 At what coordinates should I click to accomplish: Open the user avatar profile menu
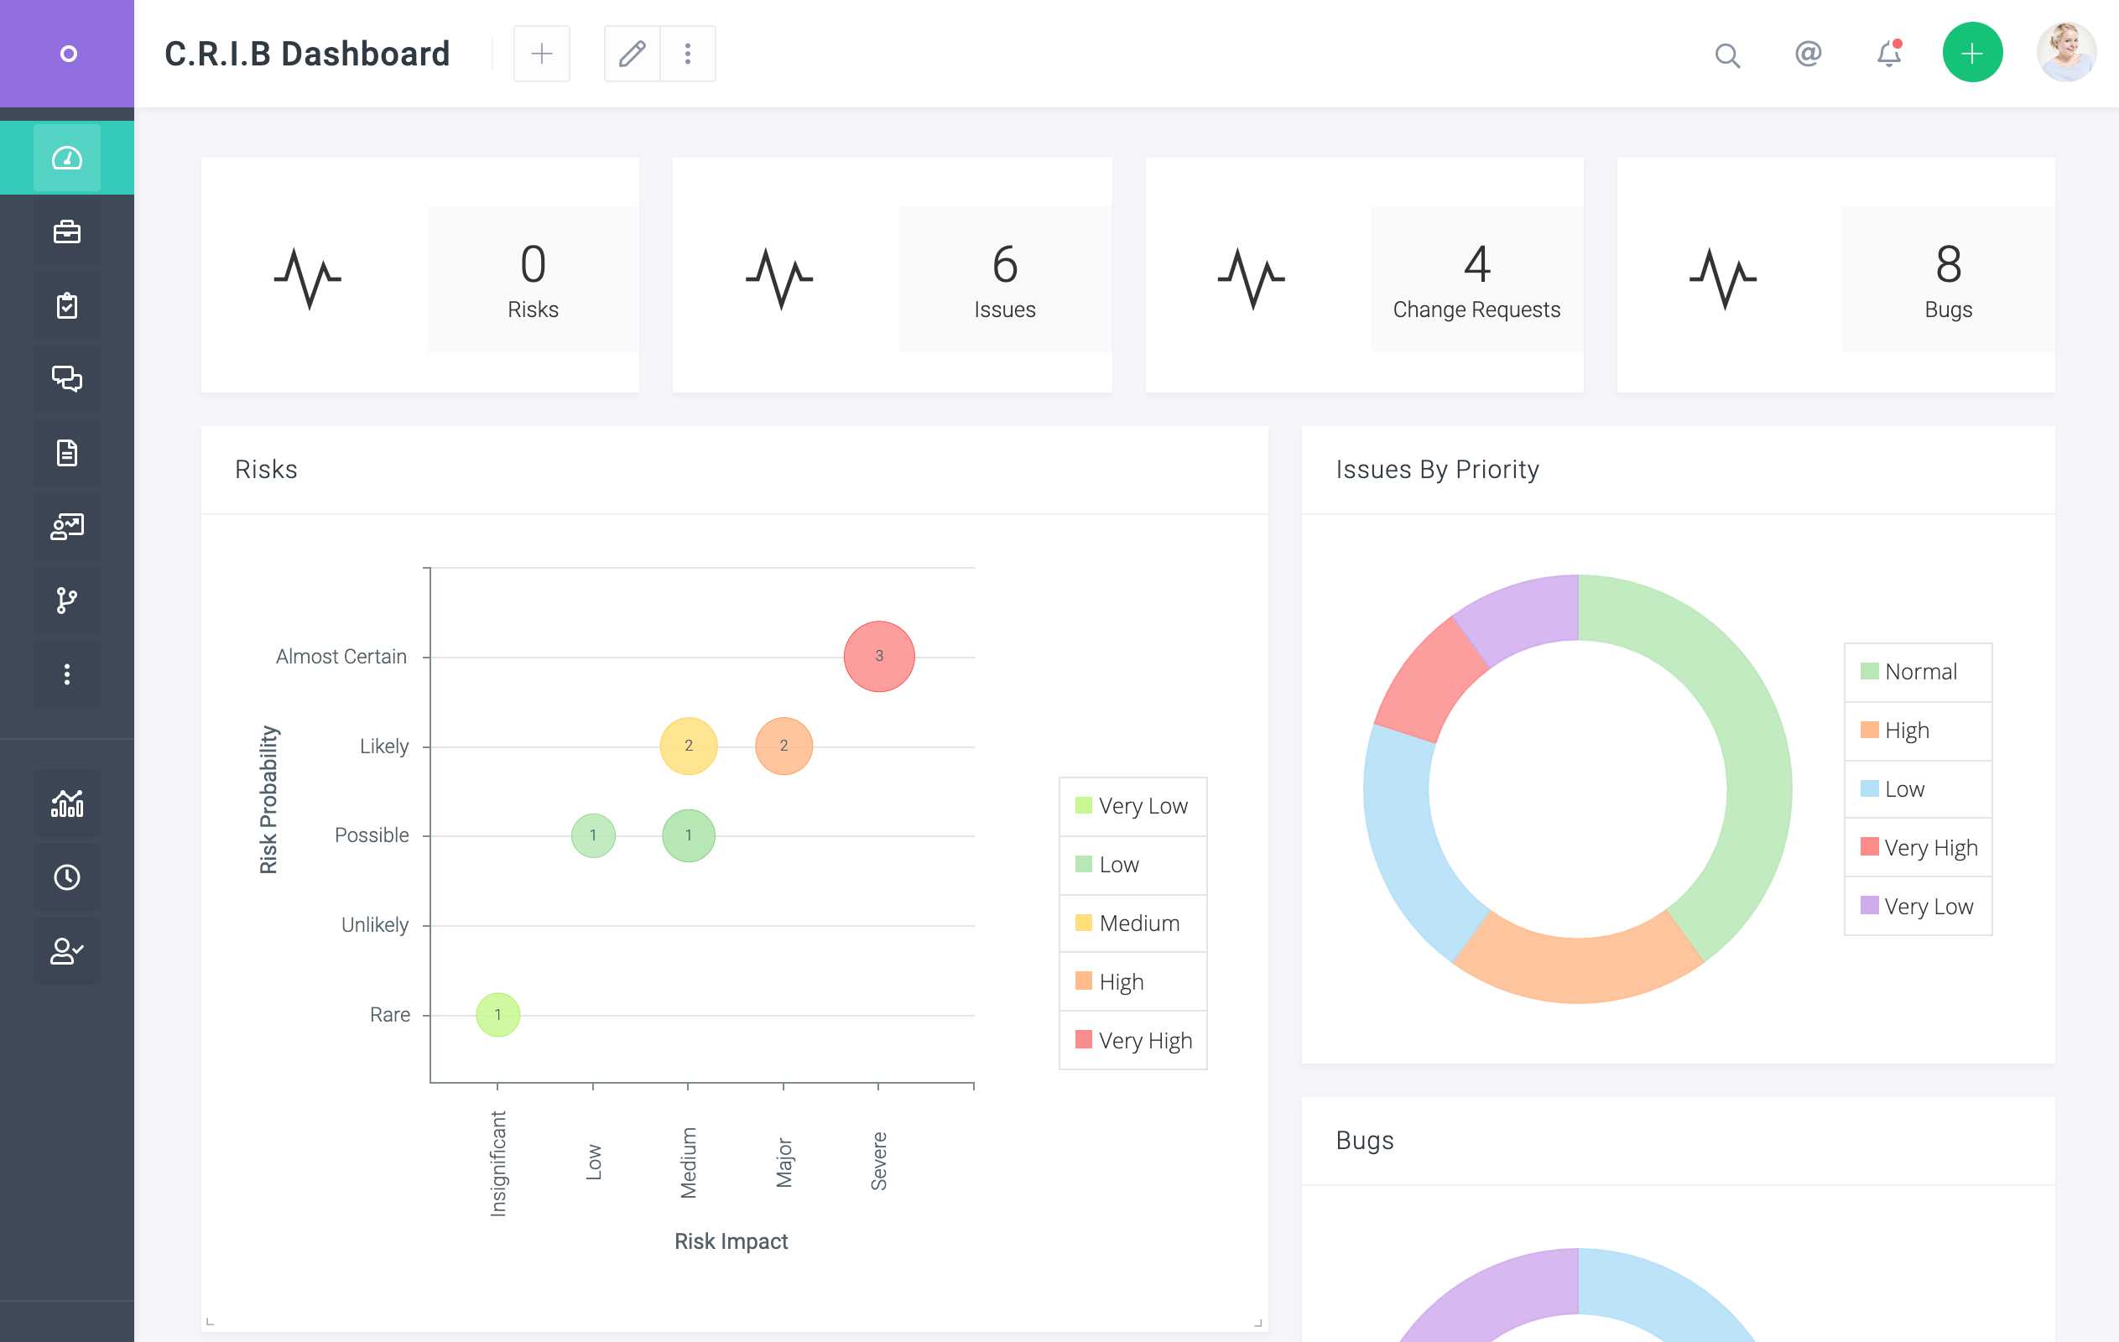click(2065, 53)
